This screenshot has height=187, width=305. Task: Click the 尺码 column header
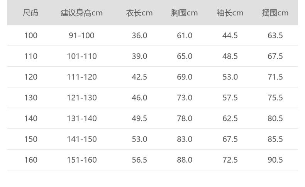[30, 13]
